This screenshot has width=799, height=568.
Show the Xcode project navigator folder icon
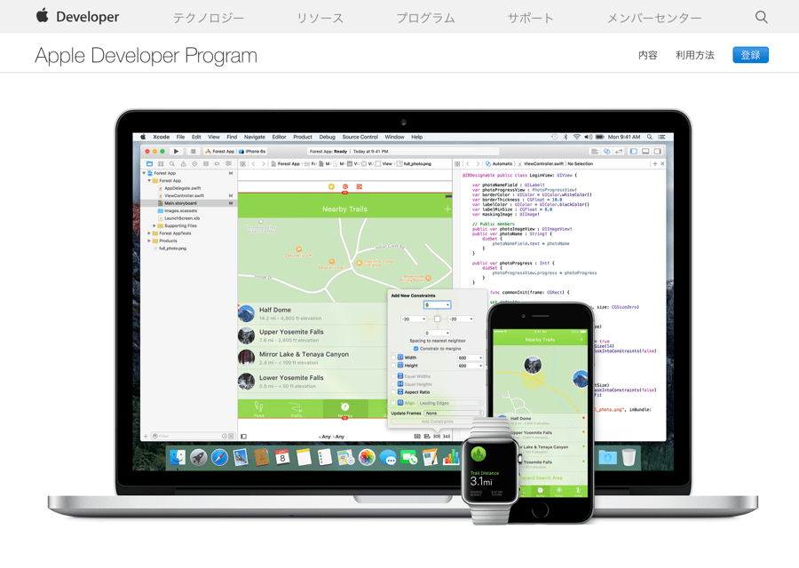[149, 164]
